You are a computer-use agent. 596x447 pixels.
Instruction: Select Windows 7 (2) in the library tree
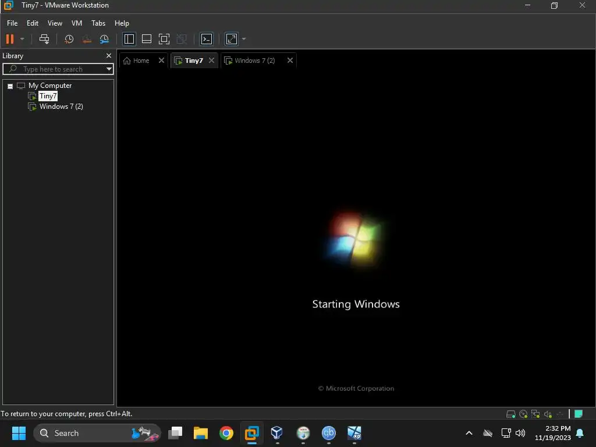[61, 107]
